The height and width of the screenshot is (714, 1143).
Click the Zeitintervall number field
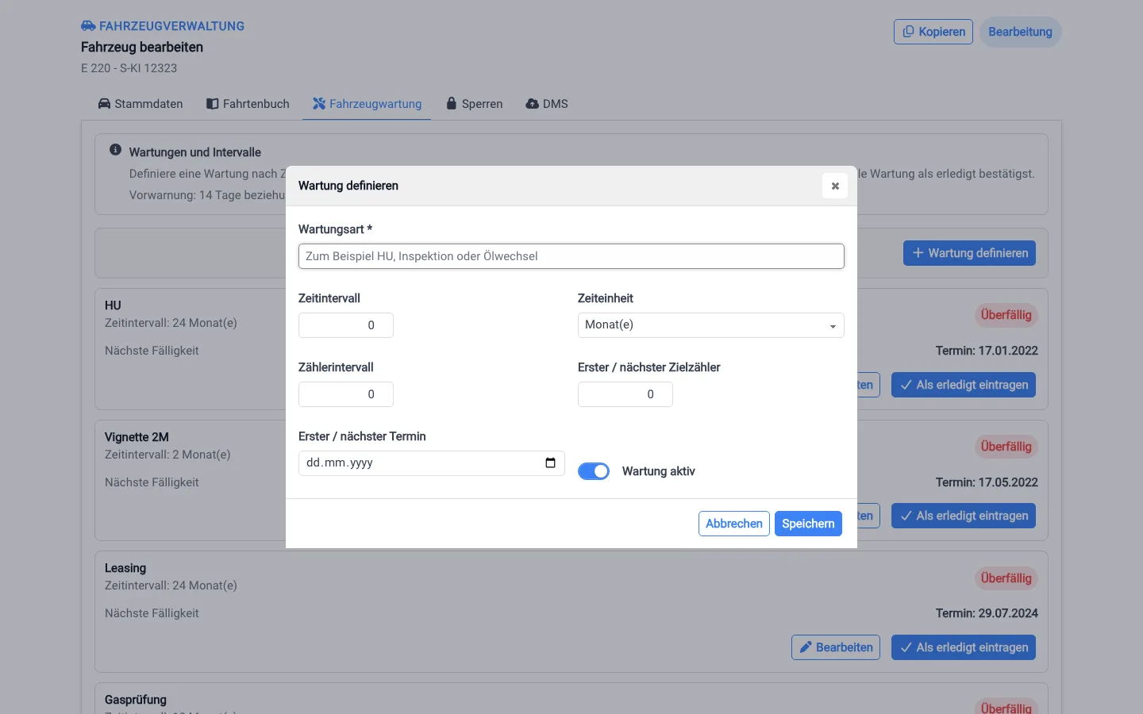coord(346,325)
